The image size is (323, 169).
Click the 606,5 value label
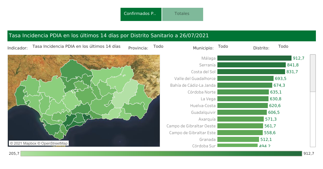(274, 112)
